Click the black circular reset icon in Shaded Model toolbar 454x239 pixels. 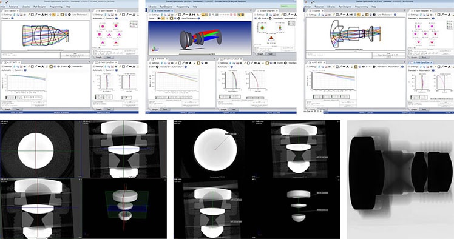(x=178, y=18)
